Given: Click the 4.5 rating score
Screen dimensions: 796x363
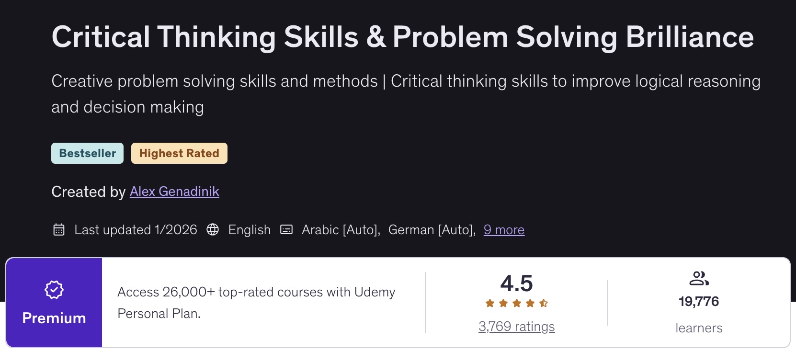Looking at the screenshot, I should (x=516, y=283).
